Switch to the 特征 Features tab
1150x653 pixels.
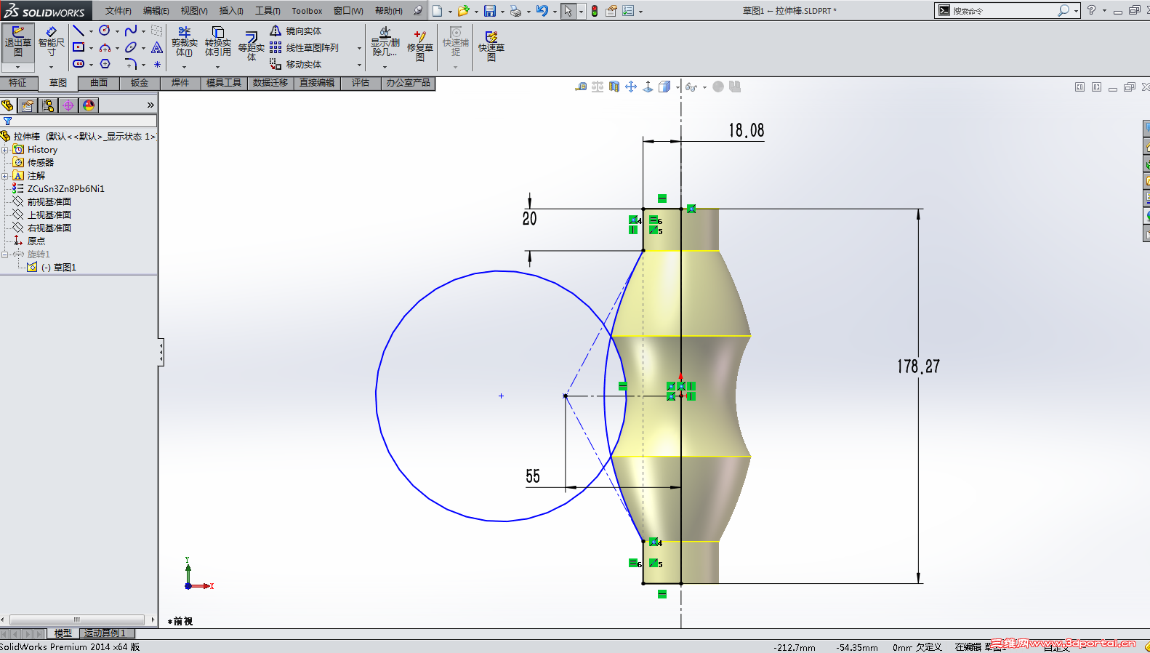coord(18,83)
